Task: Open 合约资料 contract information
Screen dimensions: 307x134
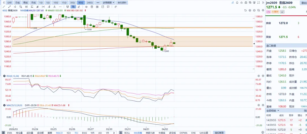Action: pos(122,3)
